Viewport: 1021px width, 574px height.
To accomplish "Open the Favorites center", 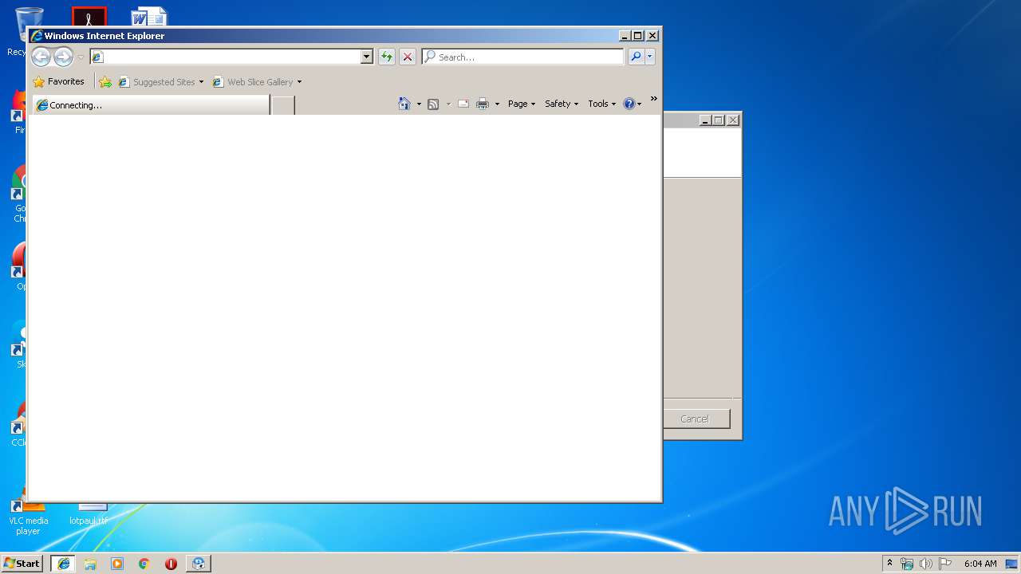I will pos(58,81).
